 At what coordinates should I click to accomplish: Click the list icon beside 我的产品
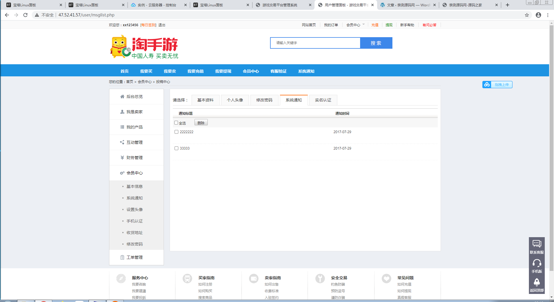click(122, 127)
